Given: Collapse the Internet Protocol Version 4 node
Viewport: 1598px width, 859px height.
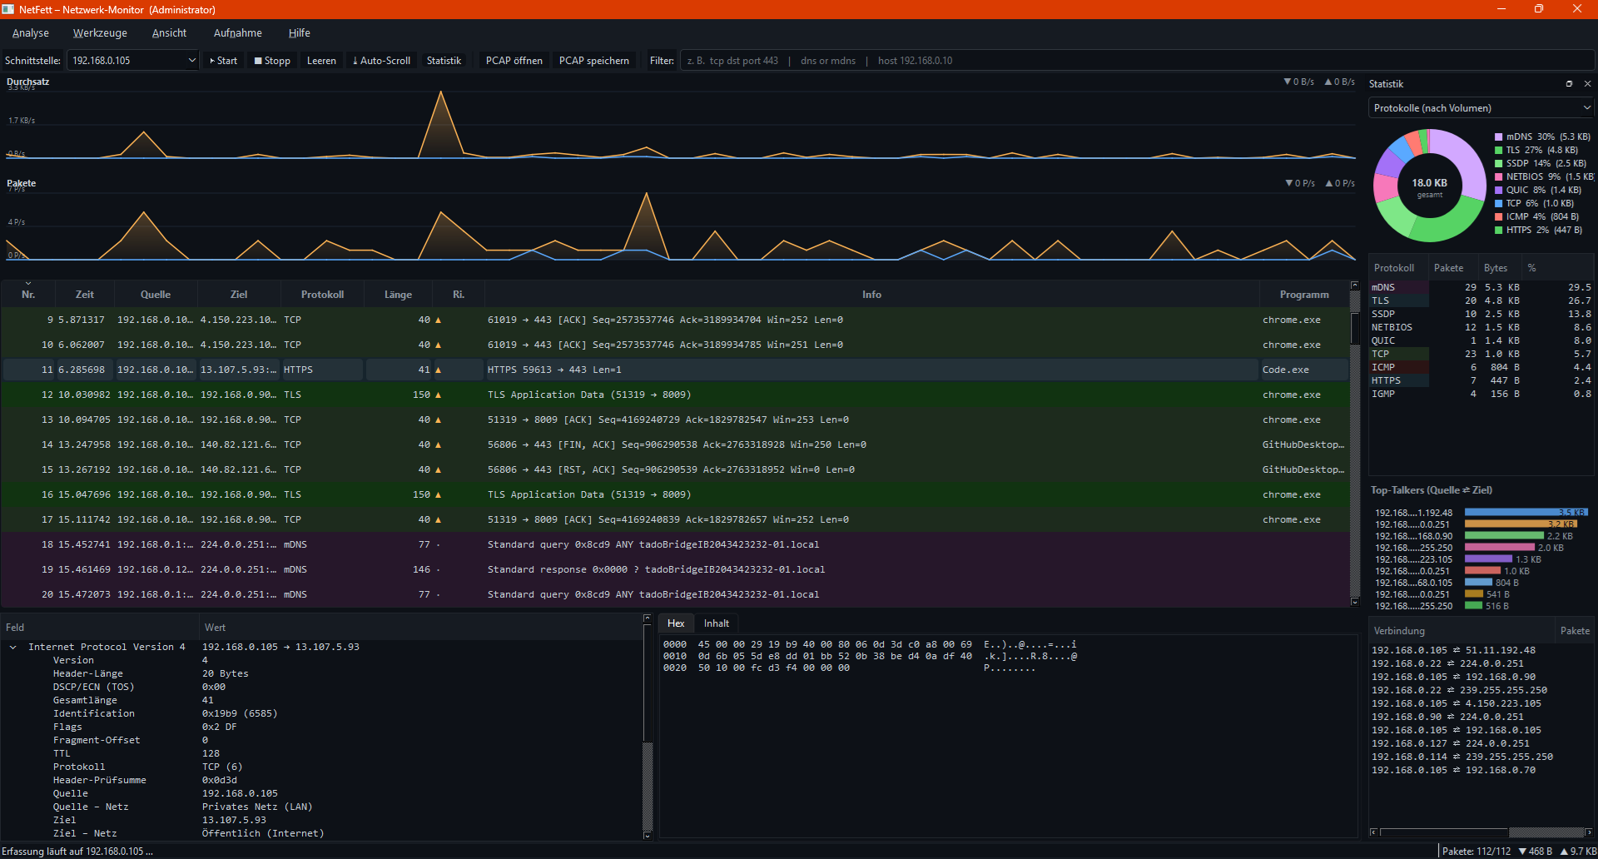Looking at the screenshot, I should tap(13, 647).
